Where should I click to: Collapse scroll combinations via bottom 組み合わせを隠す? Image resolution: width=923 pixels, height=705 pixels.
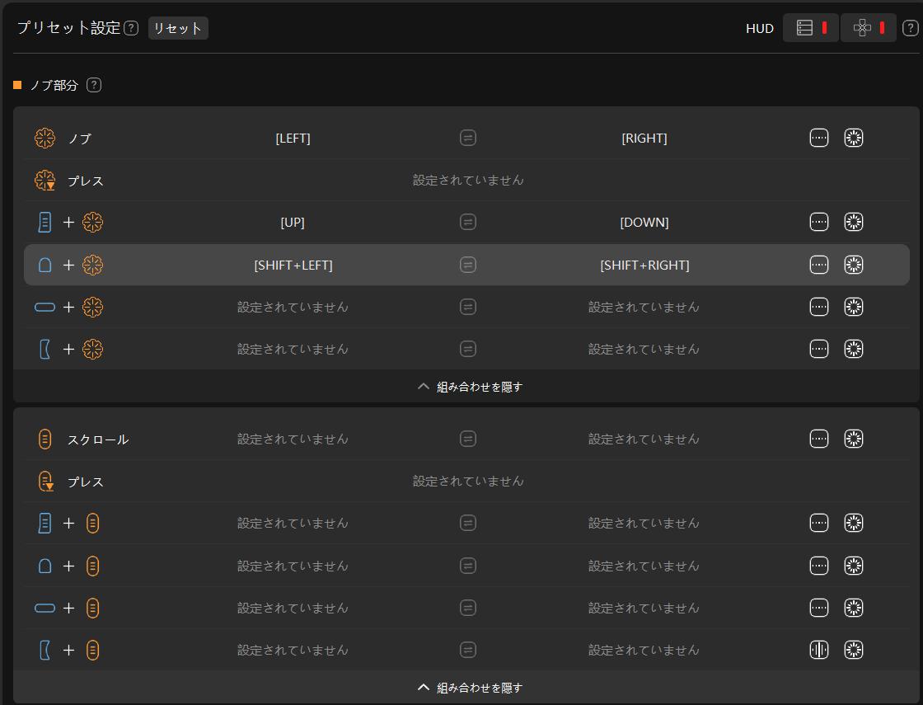click(470, 688)
